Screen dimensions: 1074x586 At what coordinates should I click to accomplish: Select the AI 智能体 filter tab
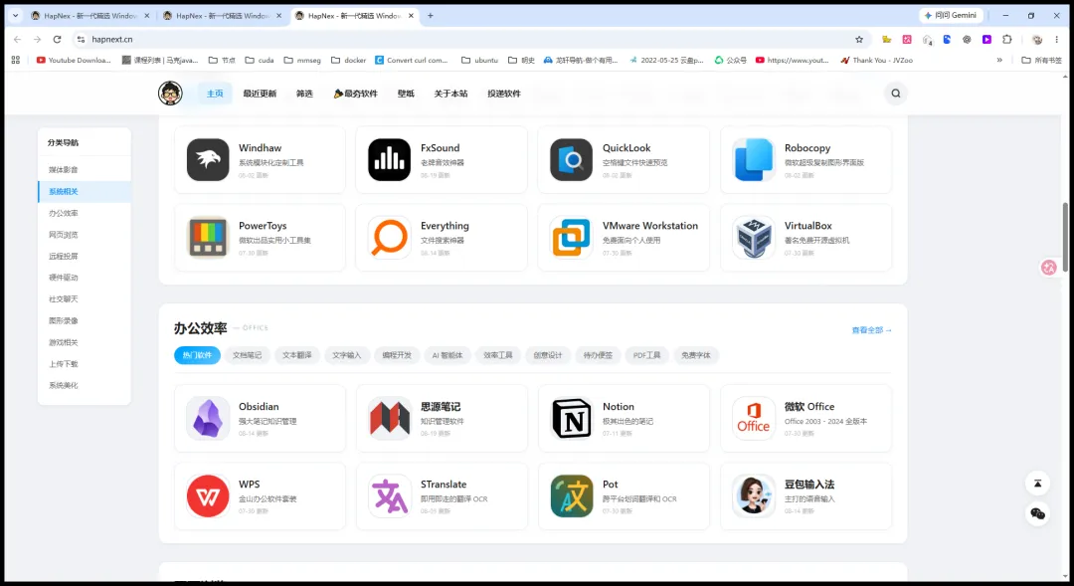(x=447, y=355)
